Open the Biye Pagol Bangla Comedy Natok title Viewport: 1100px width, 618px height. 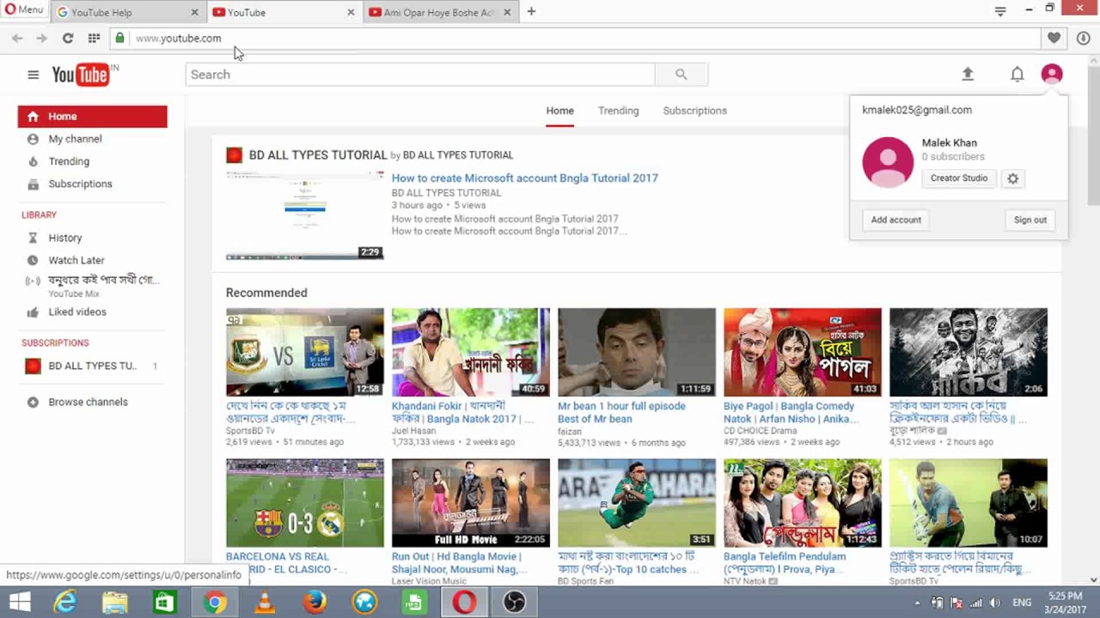pyautogui.click(x=791, y=413)
